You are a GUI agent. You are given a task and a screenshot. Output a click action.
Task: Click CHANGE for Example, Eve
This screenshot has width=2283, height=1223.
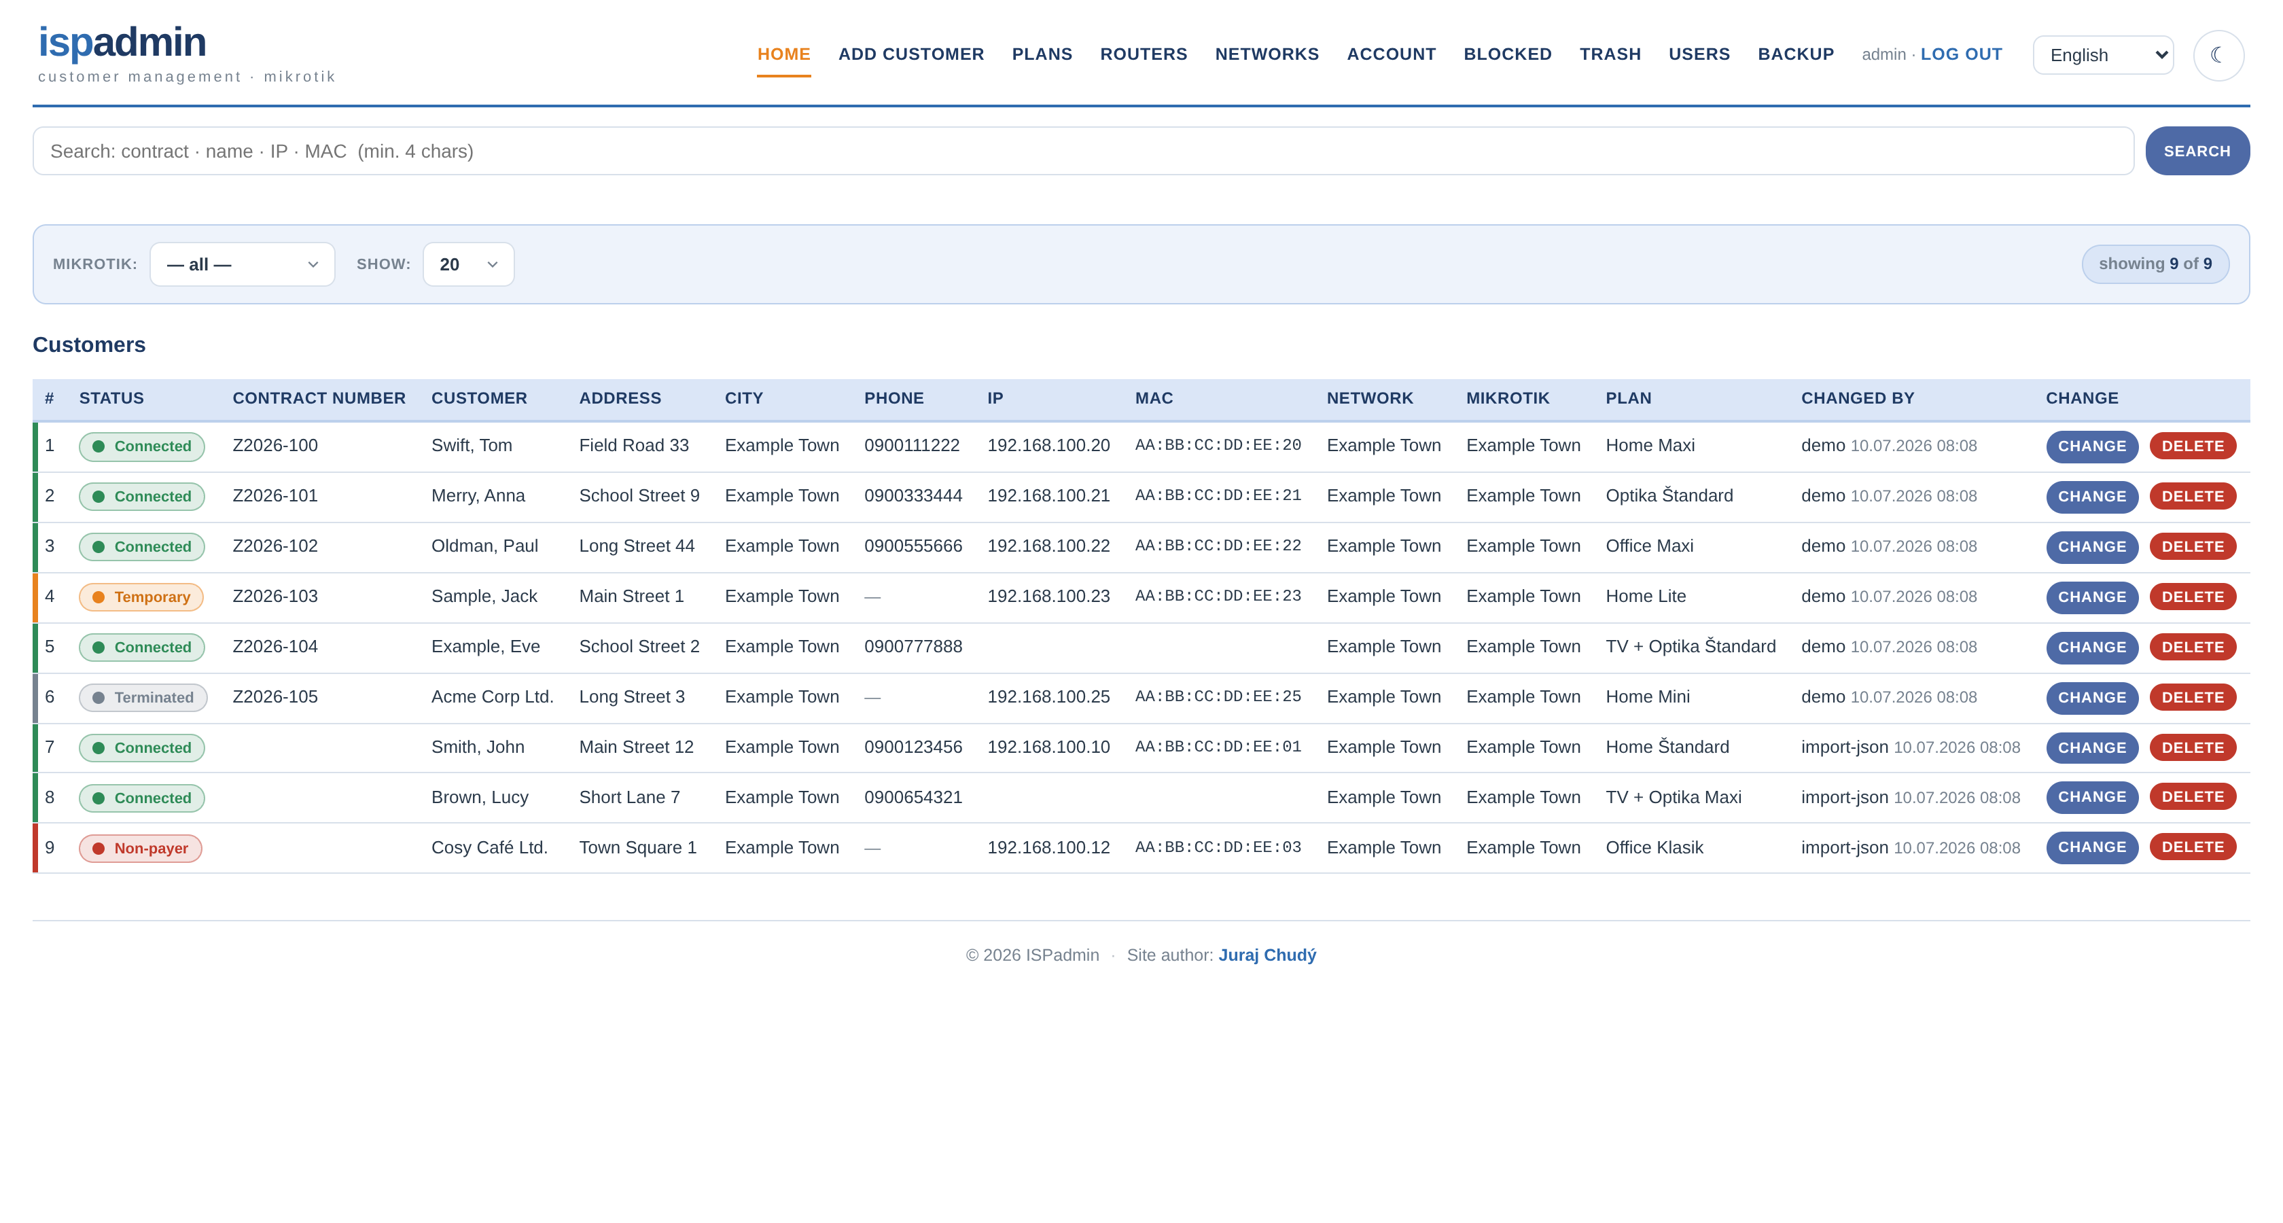point(2091,647)
